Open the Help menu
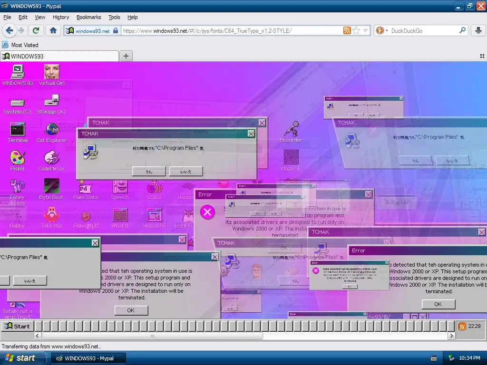The width and height of the screenshot is (487, 365). (x=133, y=17)
